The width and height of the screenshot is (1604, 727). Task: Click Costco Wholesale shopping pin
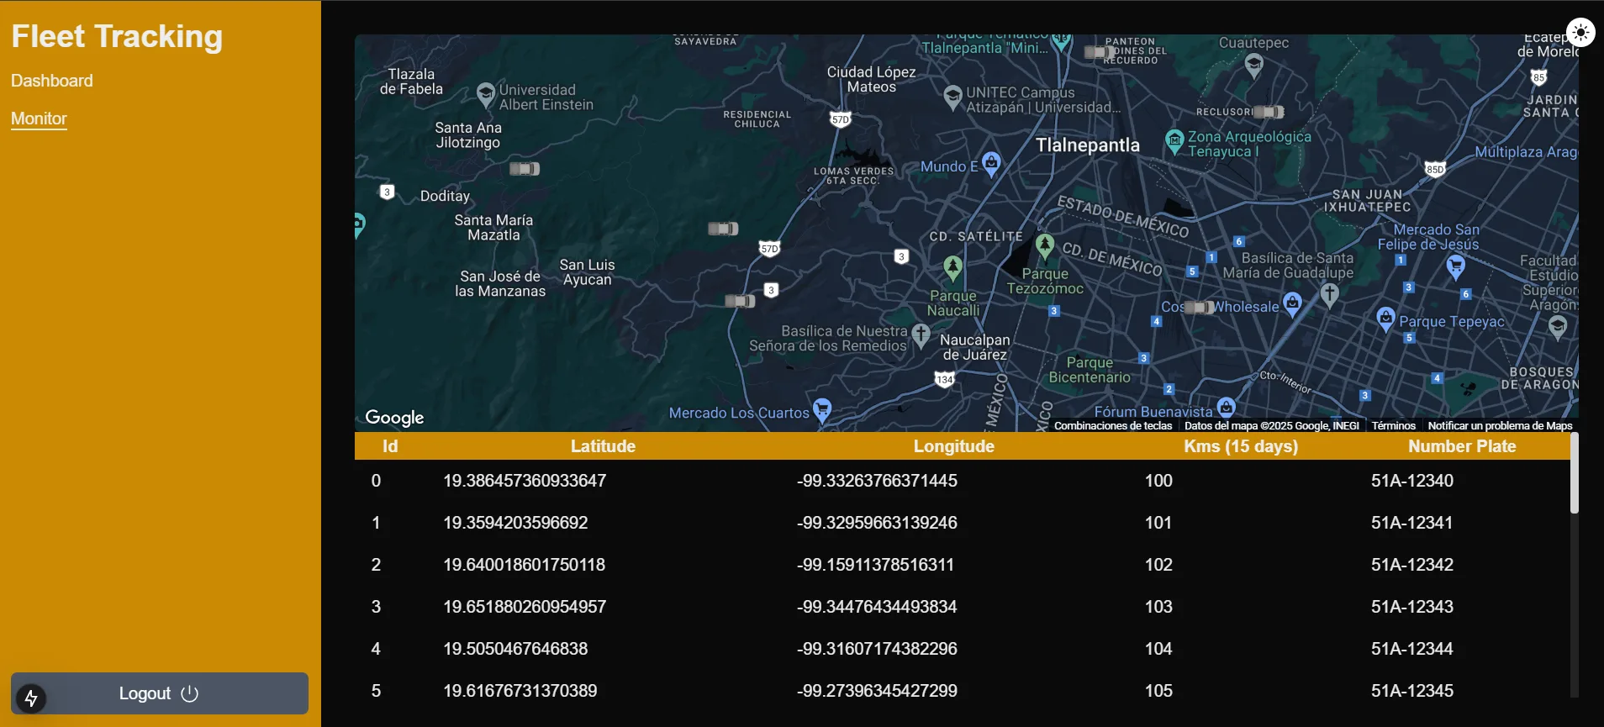tap(1292, 304)
